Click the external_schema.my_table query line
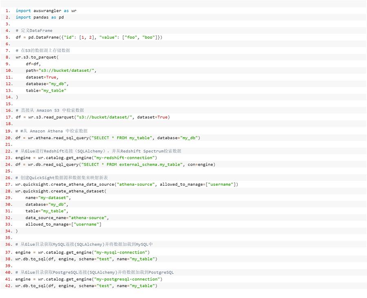 [115, 165]
